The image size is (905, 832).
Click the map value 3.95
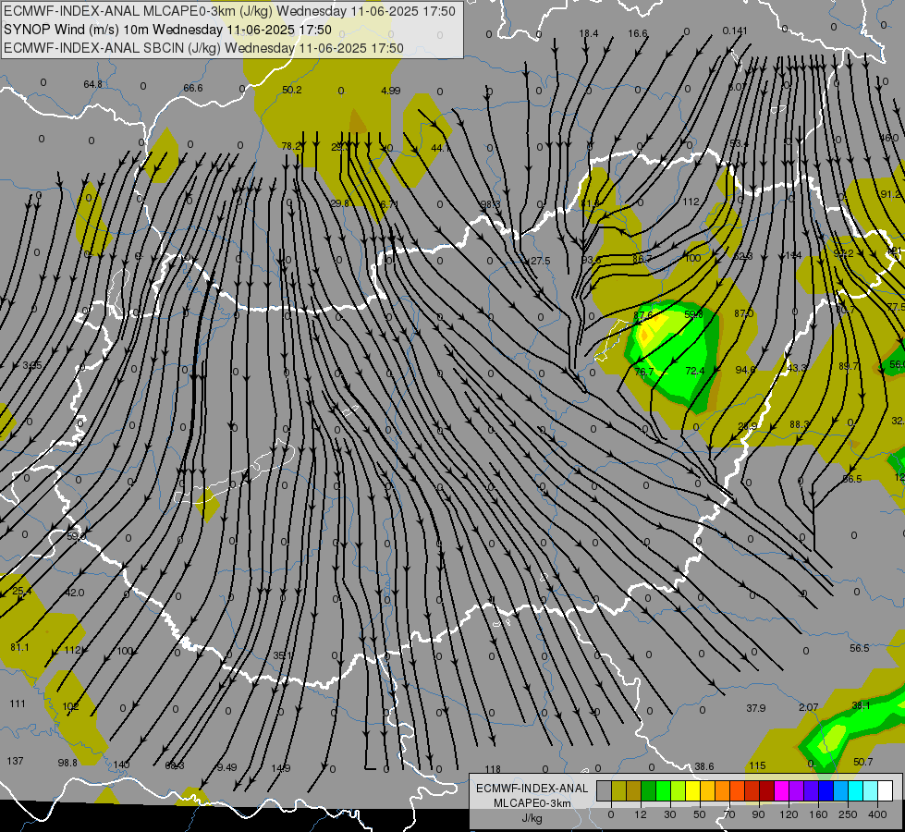(32, 365)
